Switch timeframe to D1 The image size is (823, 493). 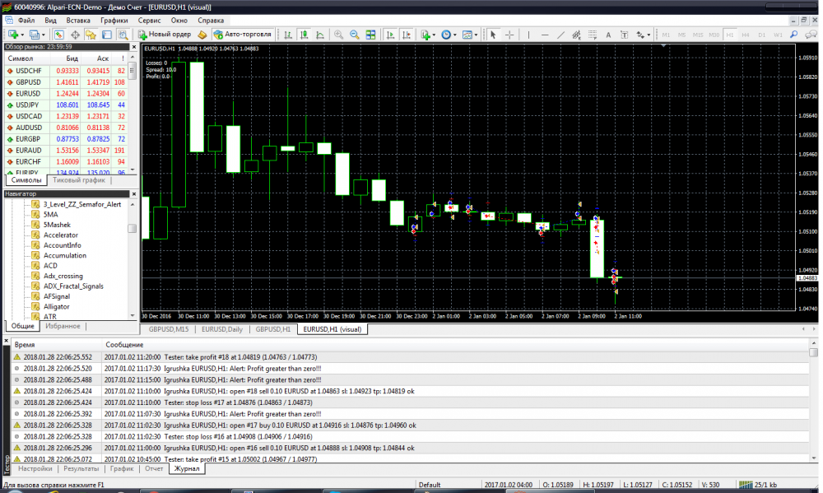click(761, 35)
